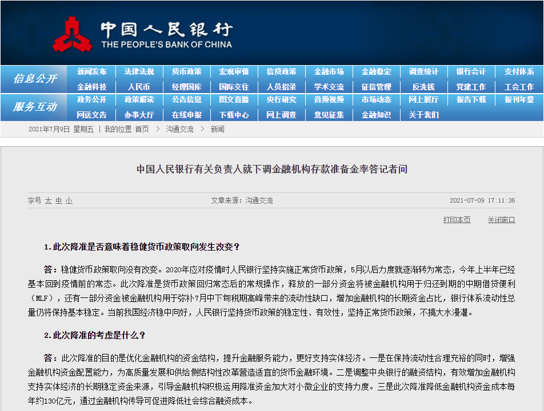Click the article title heading

click(272, 169)
